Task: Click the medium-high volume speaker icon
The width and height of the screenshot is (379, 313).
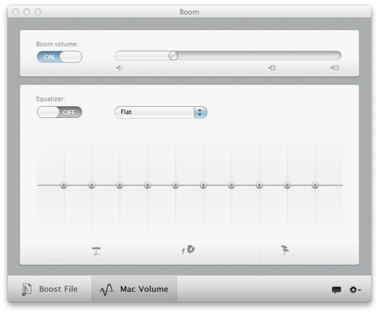Action: (272, 68)
